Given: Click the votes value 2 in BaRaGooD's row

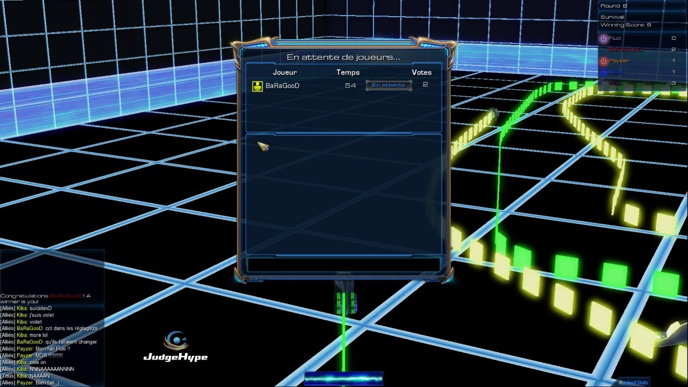Looking at the screenshot, I should (x=425, y=84).
